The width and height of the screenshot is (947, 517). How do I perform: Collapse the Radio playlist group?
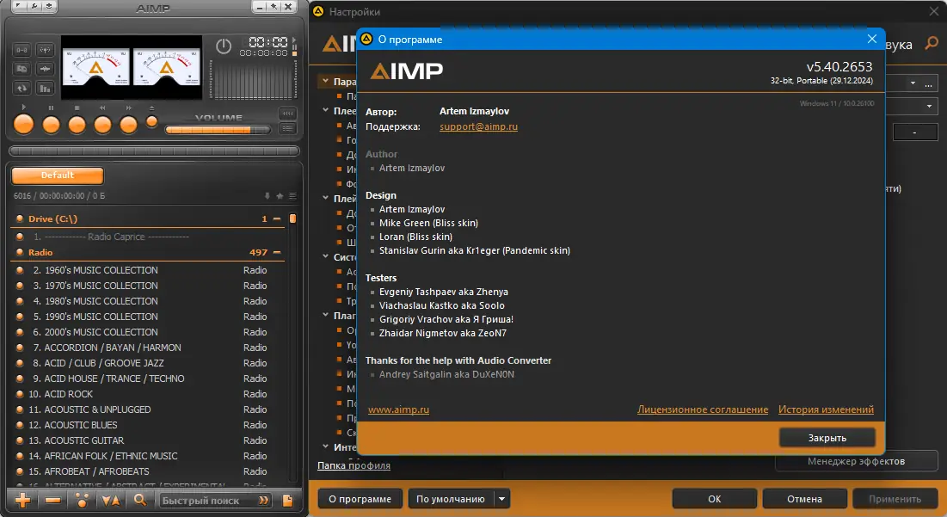click(x=277, y=252)
